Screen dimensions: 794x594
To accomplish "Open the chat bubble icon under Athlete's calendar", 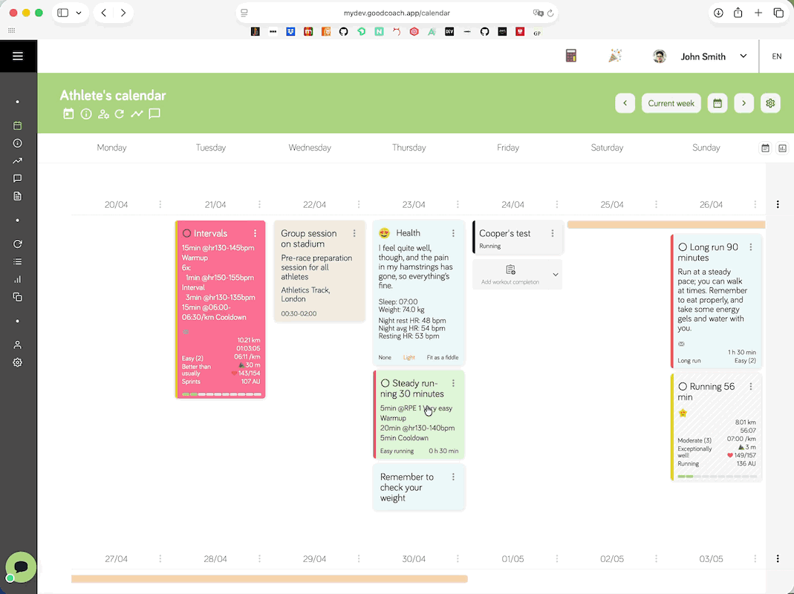I will pyautogui.click(x=154, y=114).
